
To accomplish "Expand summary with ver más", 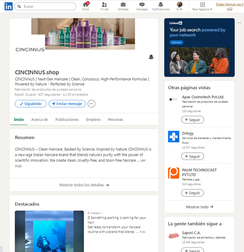I will point(143,160).
